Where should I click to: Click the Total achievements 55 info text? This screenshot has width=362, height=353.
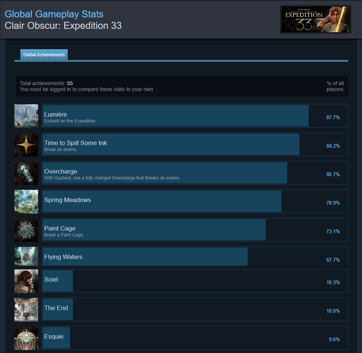(46, 83)
